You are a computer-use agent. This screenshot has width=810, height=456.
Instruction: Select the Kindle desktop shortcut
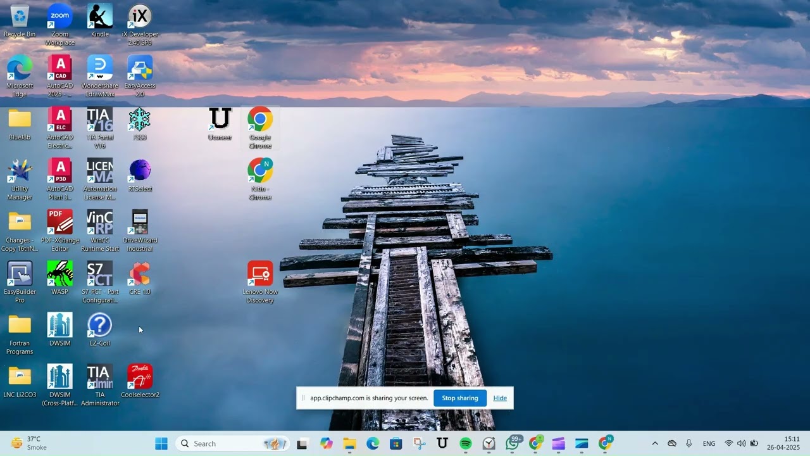click(99, 21)
